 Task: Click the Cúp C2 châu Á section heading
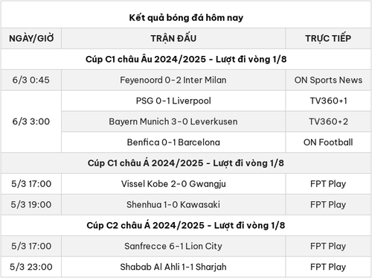(x=186, y=225)
